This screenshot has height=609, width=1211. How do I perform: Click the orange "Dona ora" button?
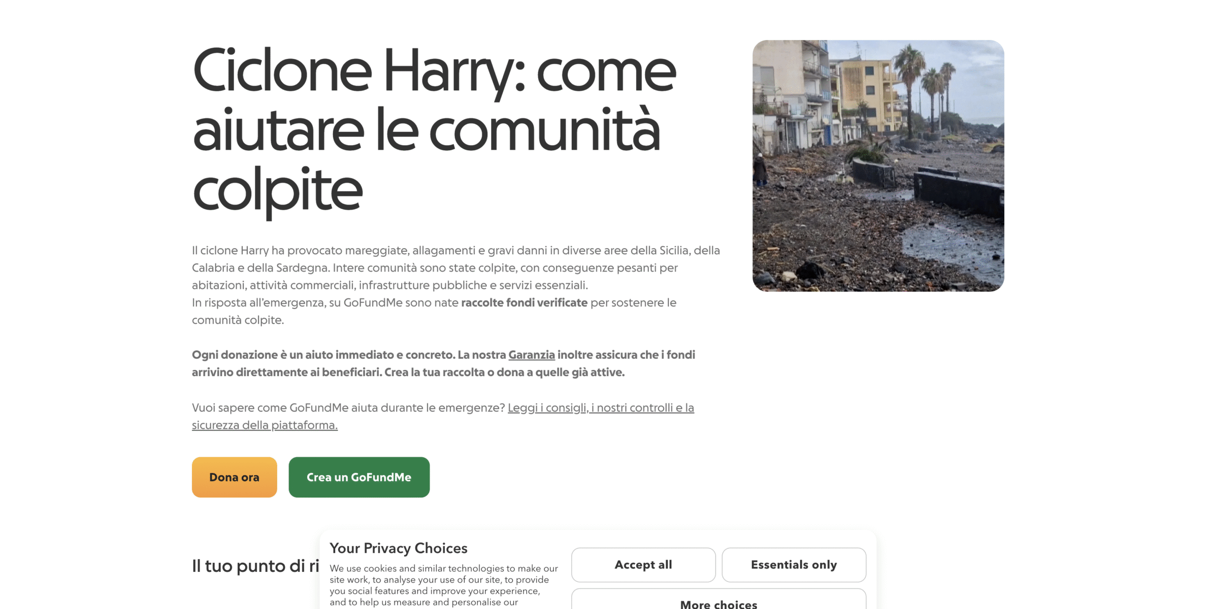click(x=234, y=477)
